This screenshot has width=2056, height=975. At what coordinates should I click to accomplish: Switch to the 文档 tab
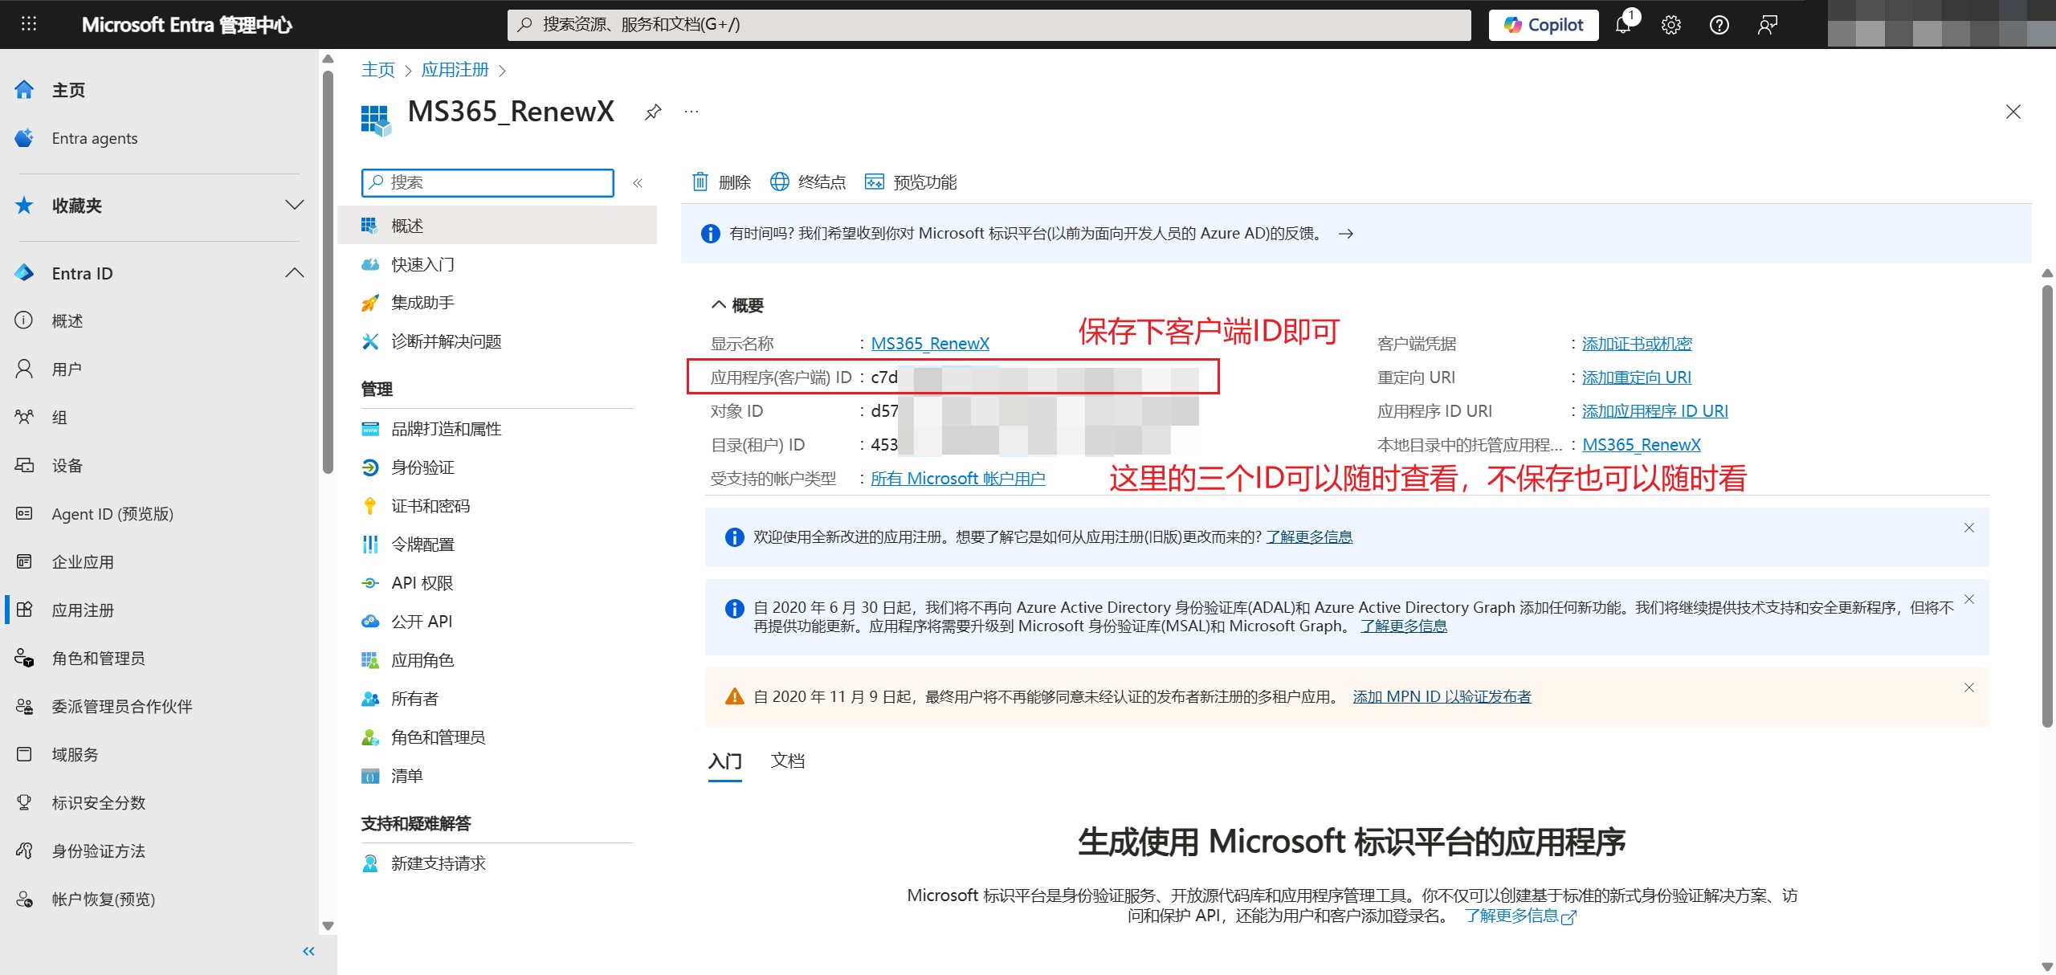tap(788, 761)
